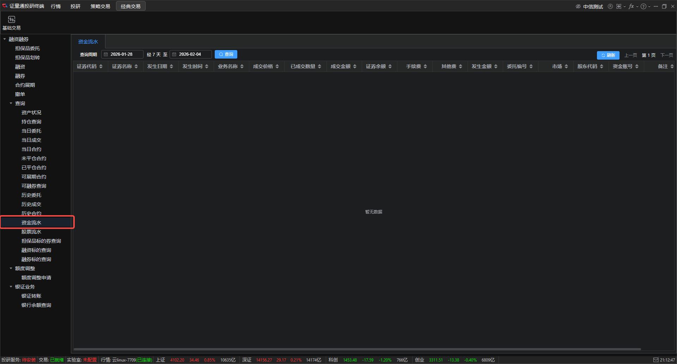Toggle sort on 发生金额 column
Viewport: 677px width, 364px height.
pos(496,66)
